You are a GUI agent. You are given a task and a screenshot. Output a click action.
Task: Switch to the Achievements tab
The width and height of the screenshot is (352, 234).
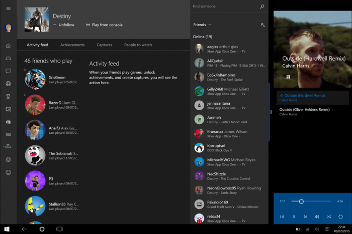72,45
